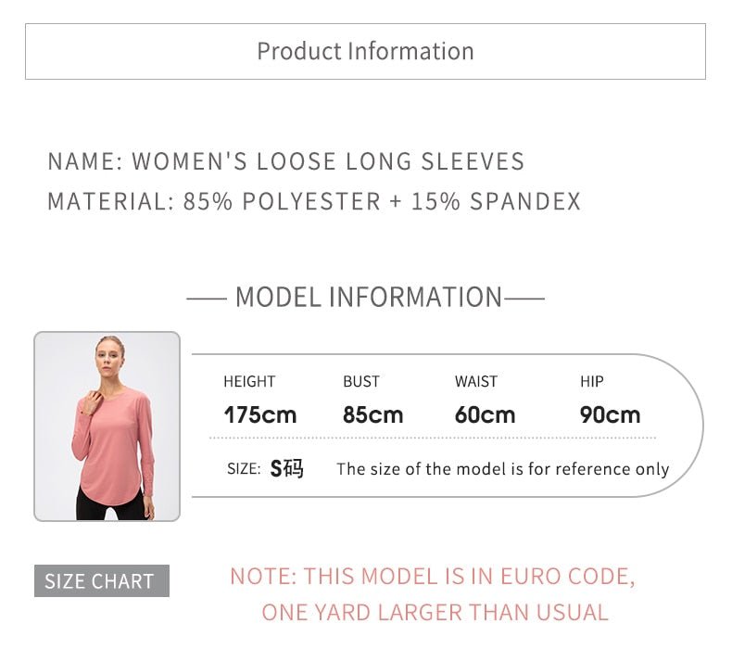Click the model photo thumbnail

(107, 426)
